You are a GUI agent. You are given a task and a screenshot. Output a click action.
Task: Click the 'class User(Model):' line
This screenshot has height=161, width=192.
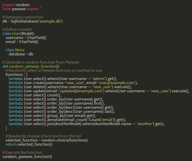19,34
